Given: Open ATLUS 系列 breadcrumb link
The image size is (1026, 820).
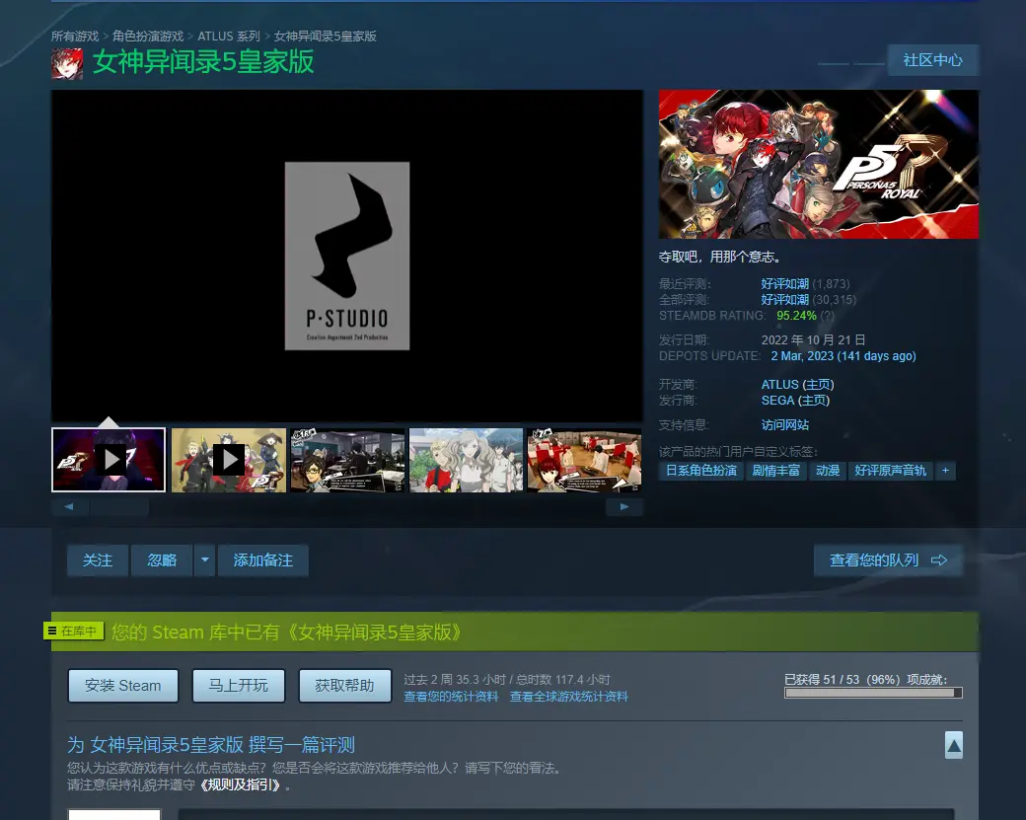Looking at the screenshot, I should click(229, 36).
